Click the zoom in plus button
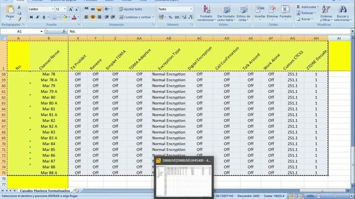 click(x=351, y=196)
